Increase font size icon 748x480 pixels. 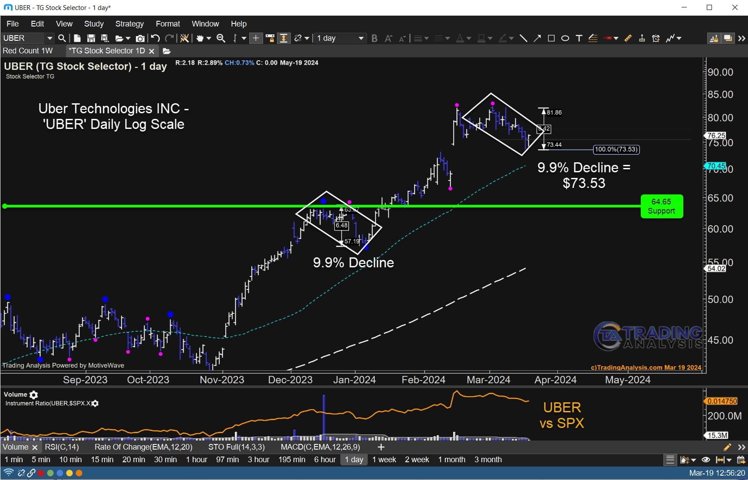pyautogui.click(x=389, y=38)
